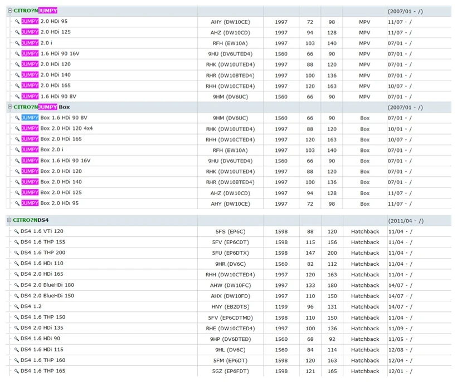Collapse the CITRO?N DS4 group

(9, 220)
